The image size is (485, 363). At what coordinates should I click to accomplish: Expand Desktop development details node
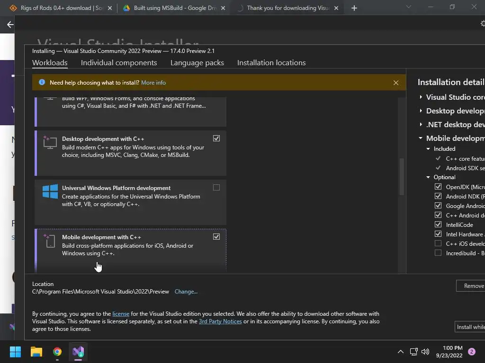421,111
